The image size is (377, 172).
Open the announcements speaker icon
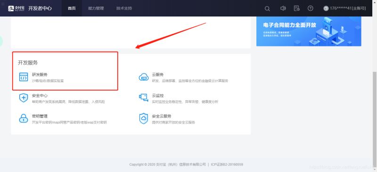click(x=283, y=8)
